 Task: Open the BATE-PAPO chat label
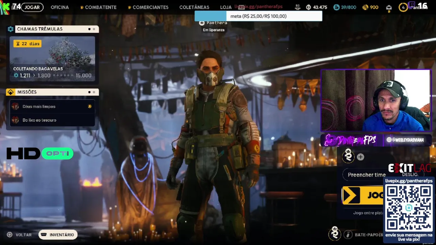coord(369,235)
